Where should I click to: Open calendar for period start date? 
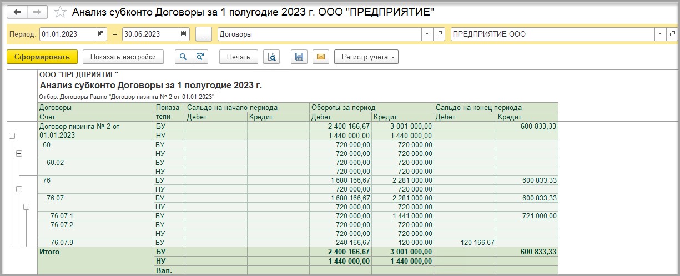point(101,34)
